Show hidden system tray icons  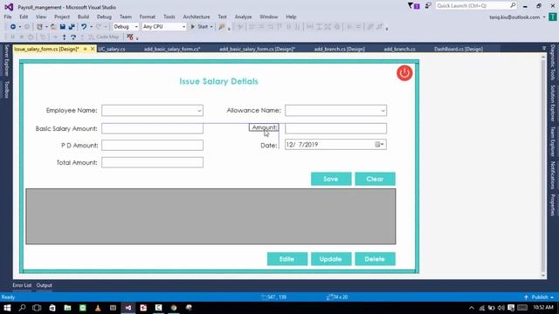472,308
